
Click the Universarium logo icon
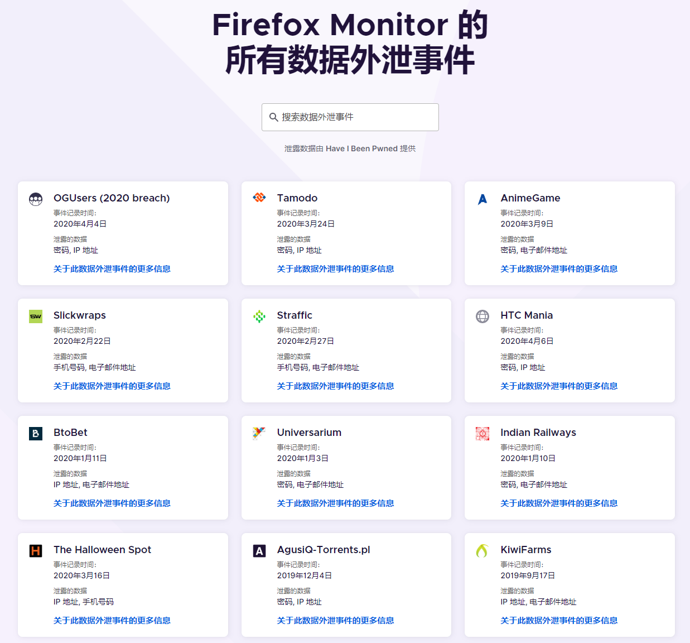259,433
